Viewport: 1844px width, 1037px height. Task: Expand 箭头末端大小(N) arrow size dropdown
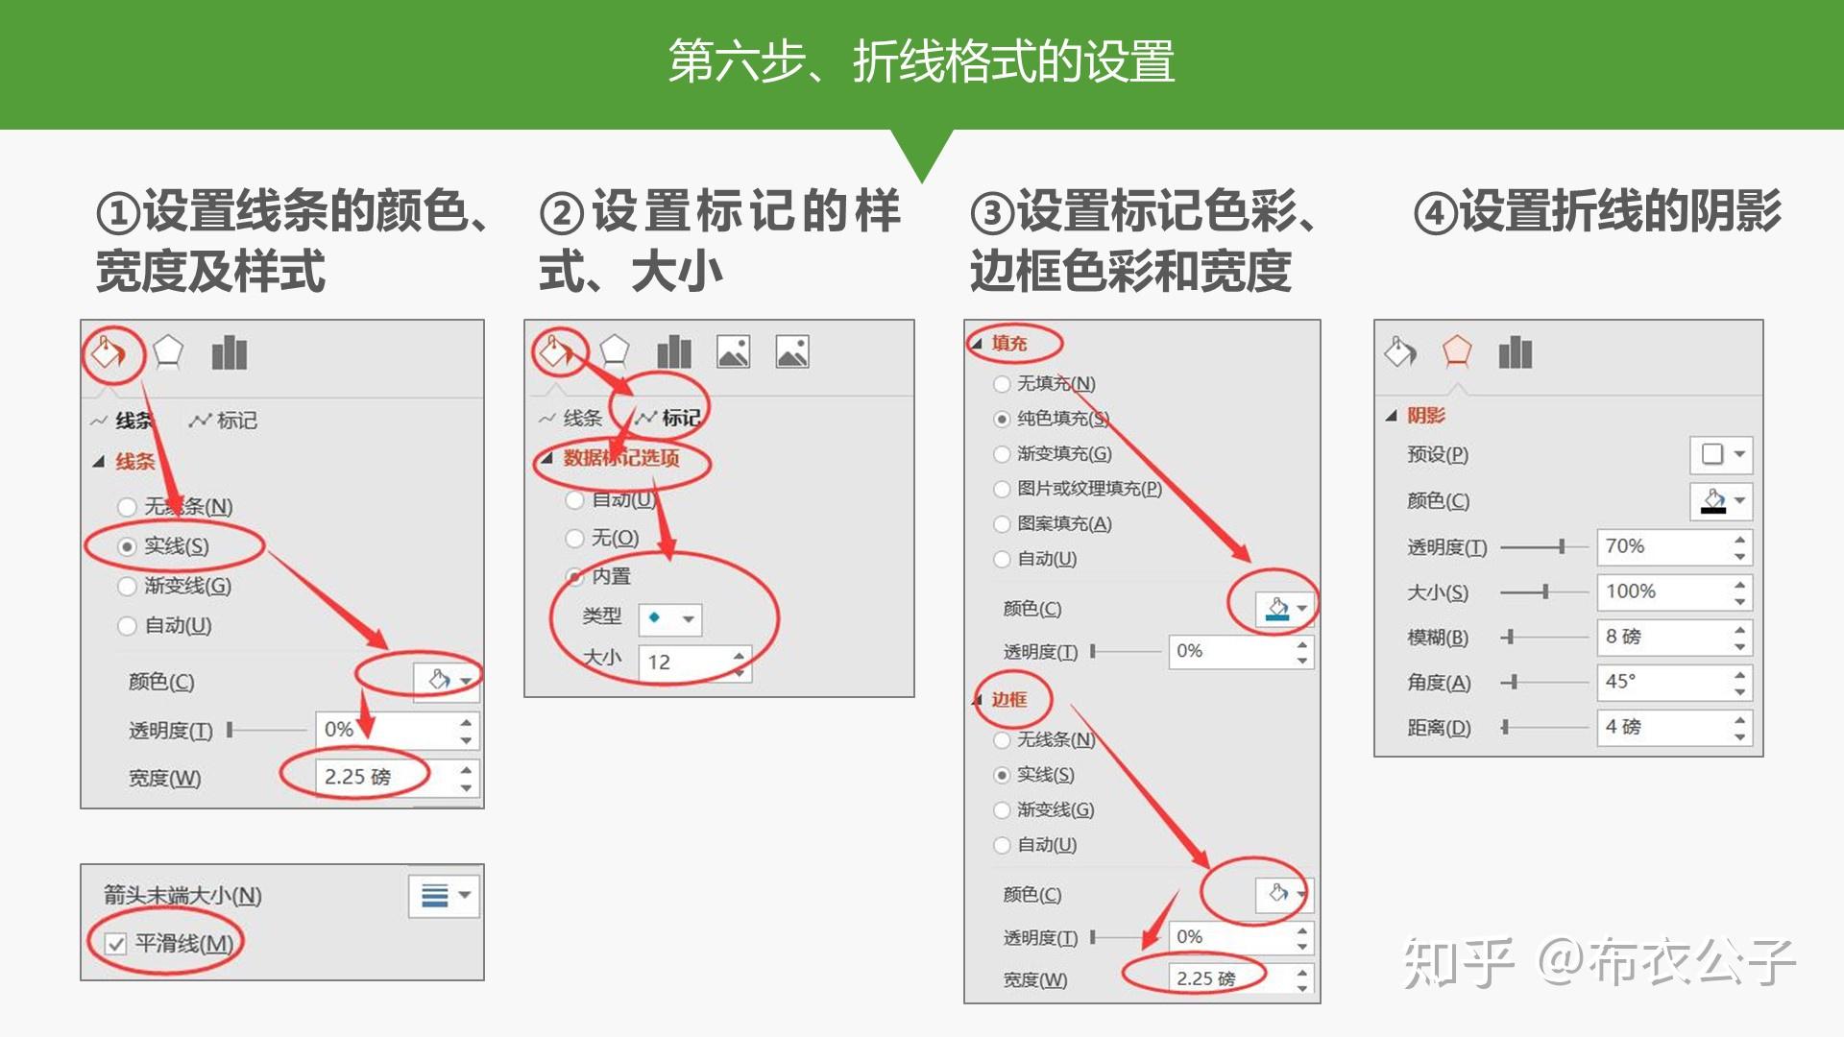pos(444,896)
